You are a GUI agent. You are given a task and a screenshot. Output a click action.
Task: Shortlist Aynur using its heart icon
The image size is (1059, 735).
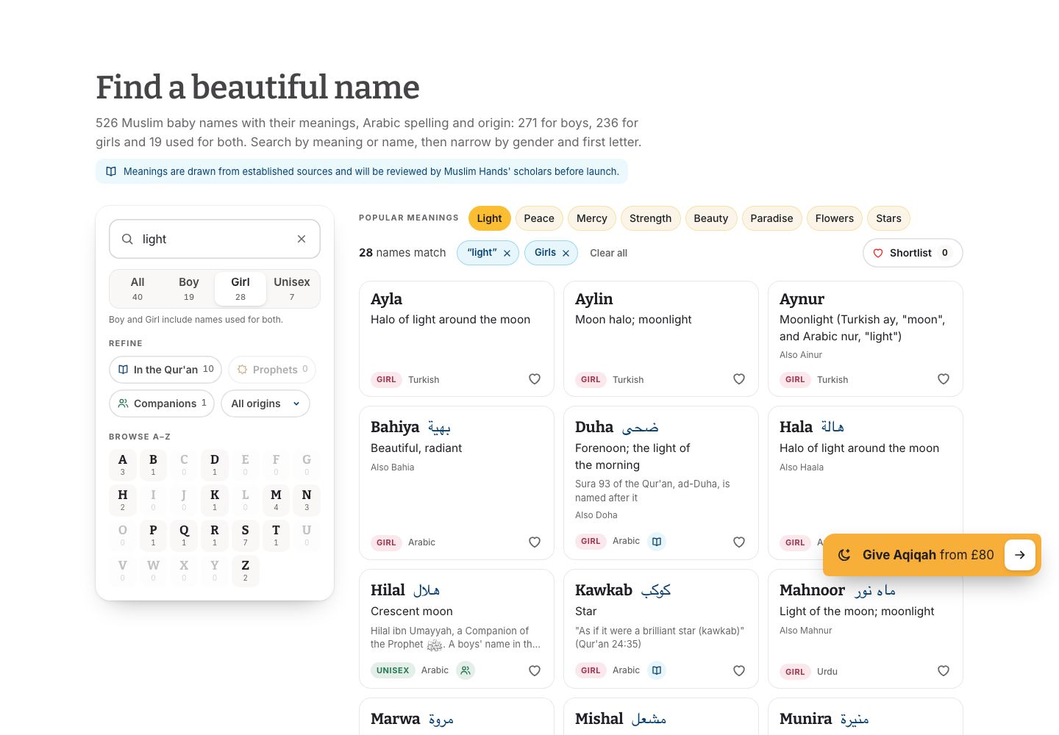click(944, 379)
